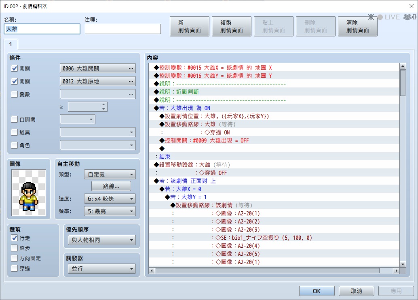Click the scroll down arrow in 內容
This screenshot has height=300, width=418.
(403, 264)
